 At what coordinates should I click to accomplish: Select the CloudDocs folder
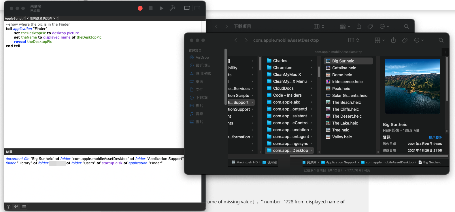[289, 88]
